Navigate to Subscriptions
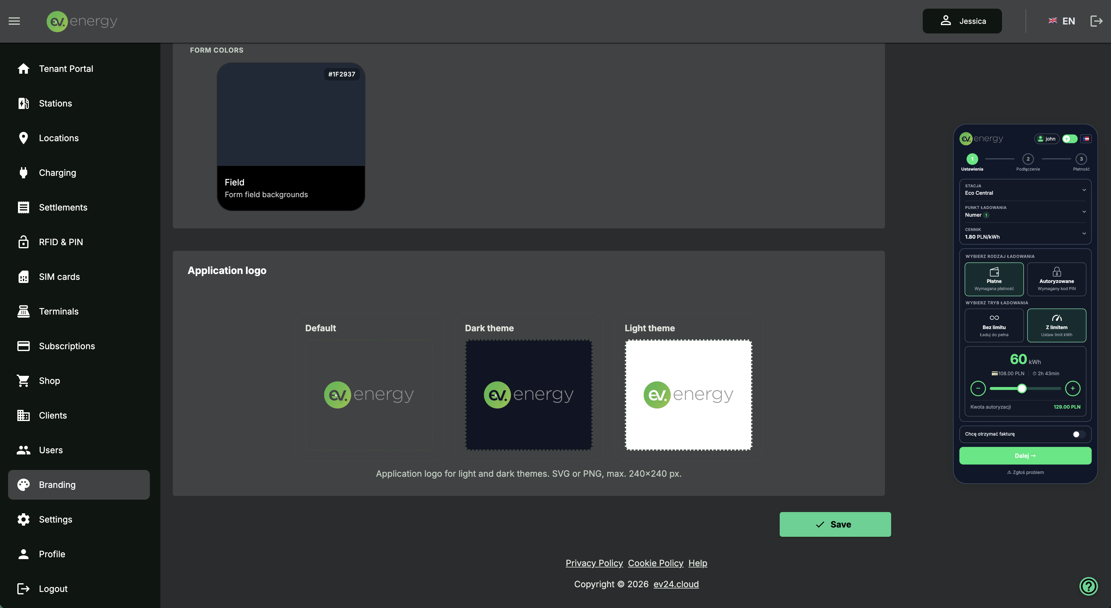Screen dimensions: 1111x608 [79, 346]
